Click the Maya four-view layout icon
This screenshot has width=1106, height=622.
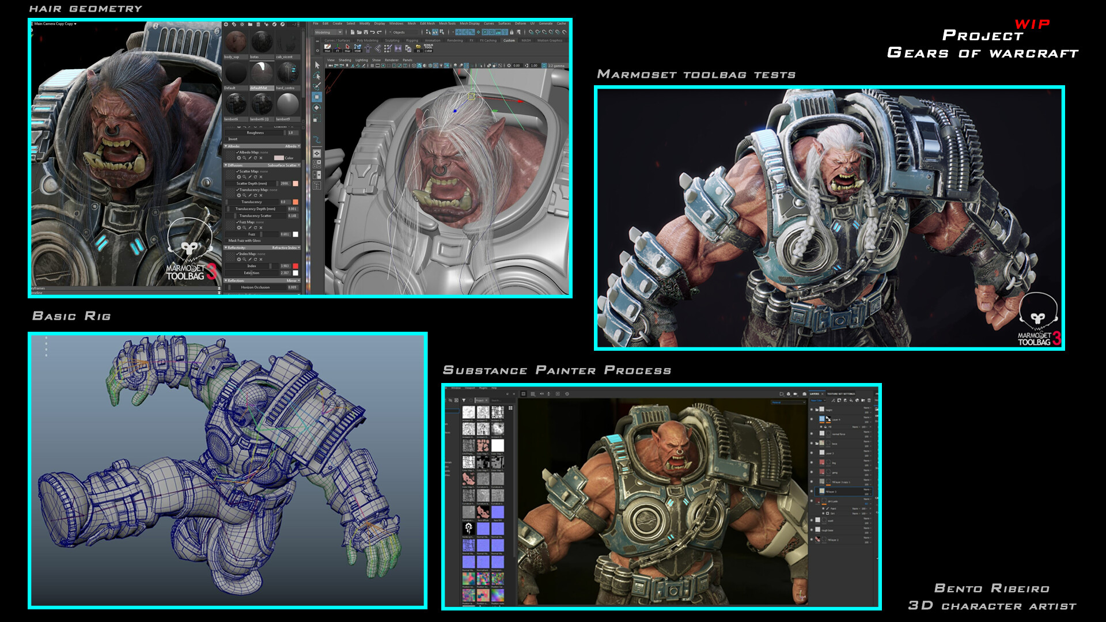coord(317,164)
